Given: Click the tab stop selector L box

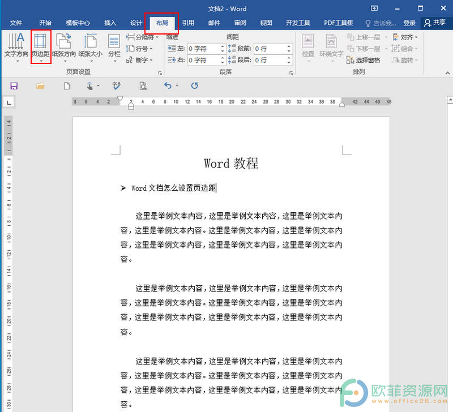Looking at the screenshot, I should coord(9,102).
